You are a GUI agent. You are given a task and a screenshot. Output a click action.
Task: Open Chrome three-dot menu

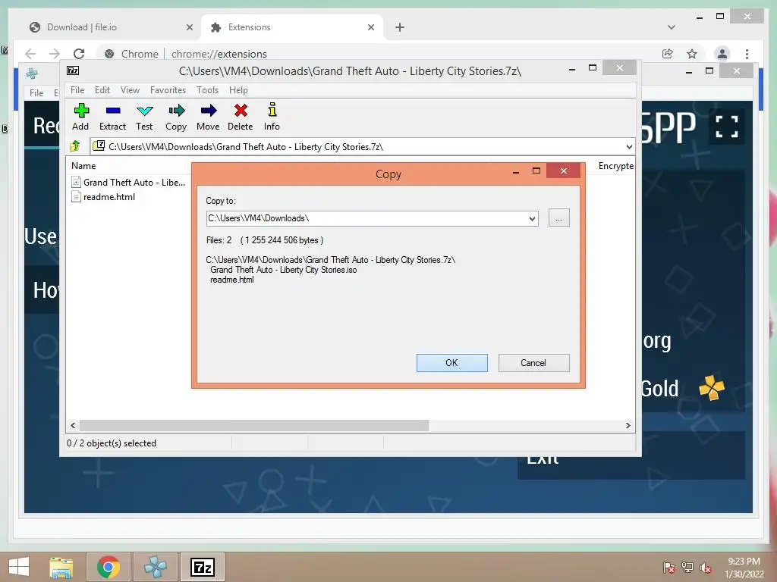pos(747,54)
